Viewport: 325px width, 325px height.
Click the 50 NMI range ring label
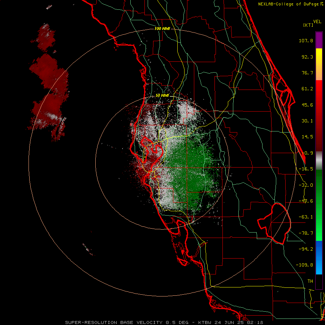(162, 96)
